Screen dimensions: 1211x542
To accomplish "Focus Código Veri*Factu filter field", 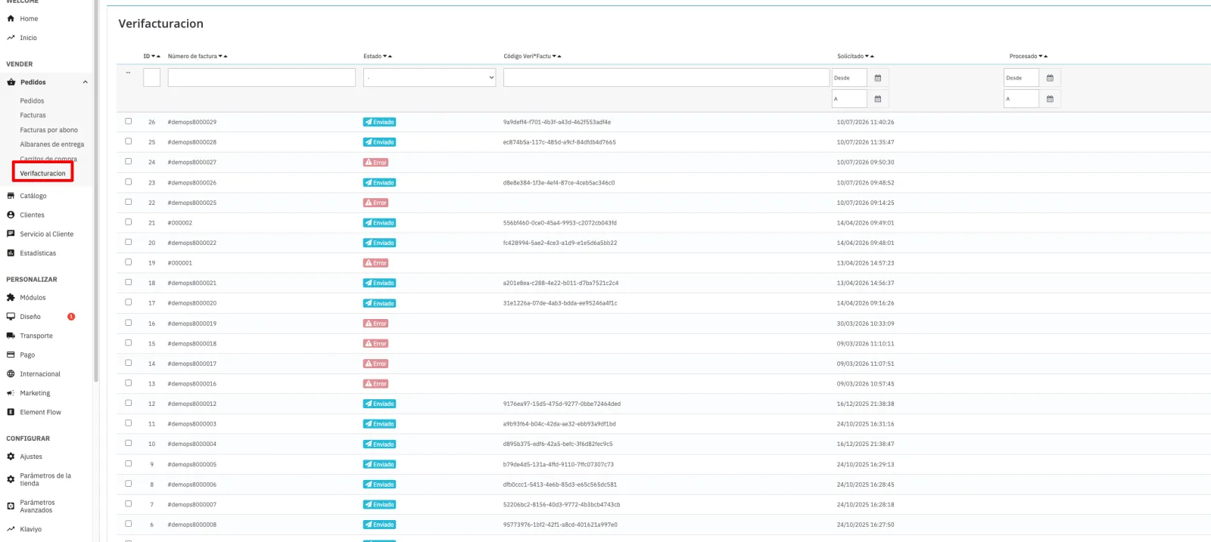I will click(666, 78).
